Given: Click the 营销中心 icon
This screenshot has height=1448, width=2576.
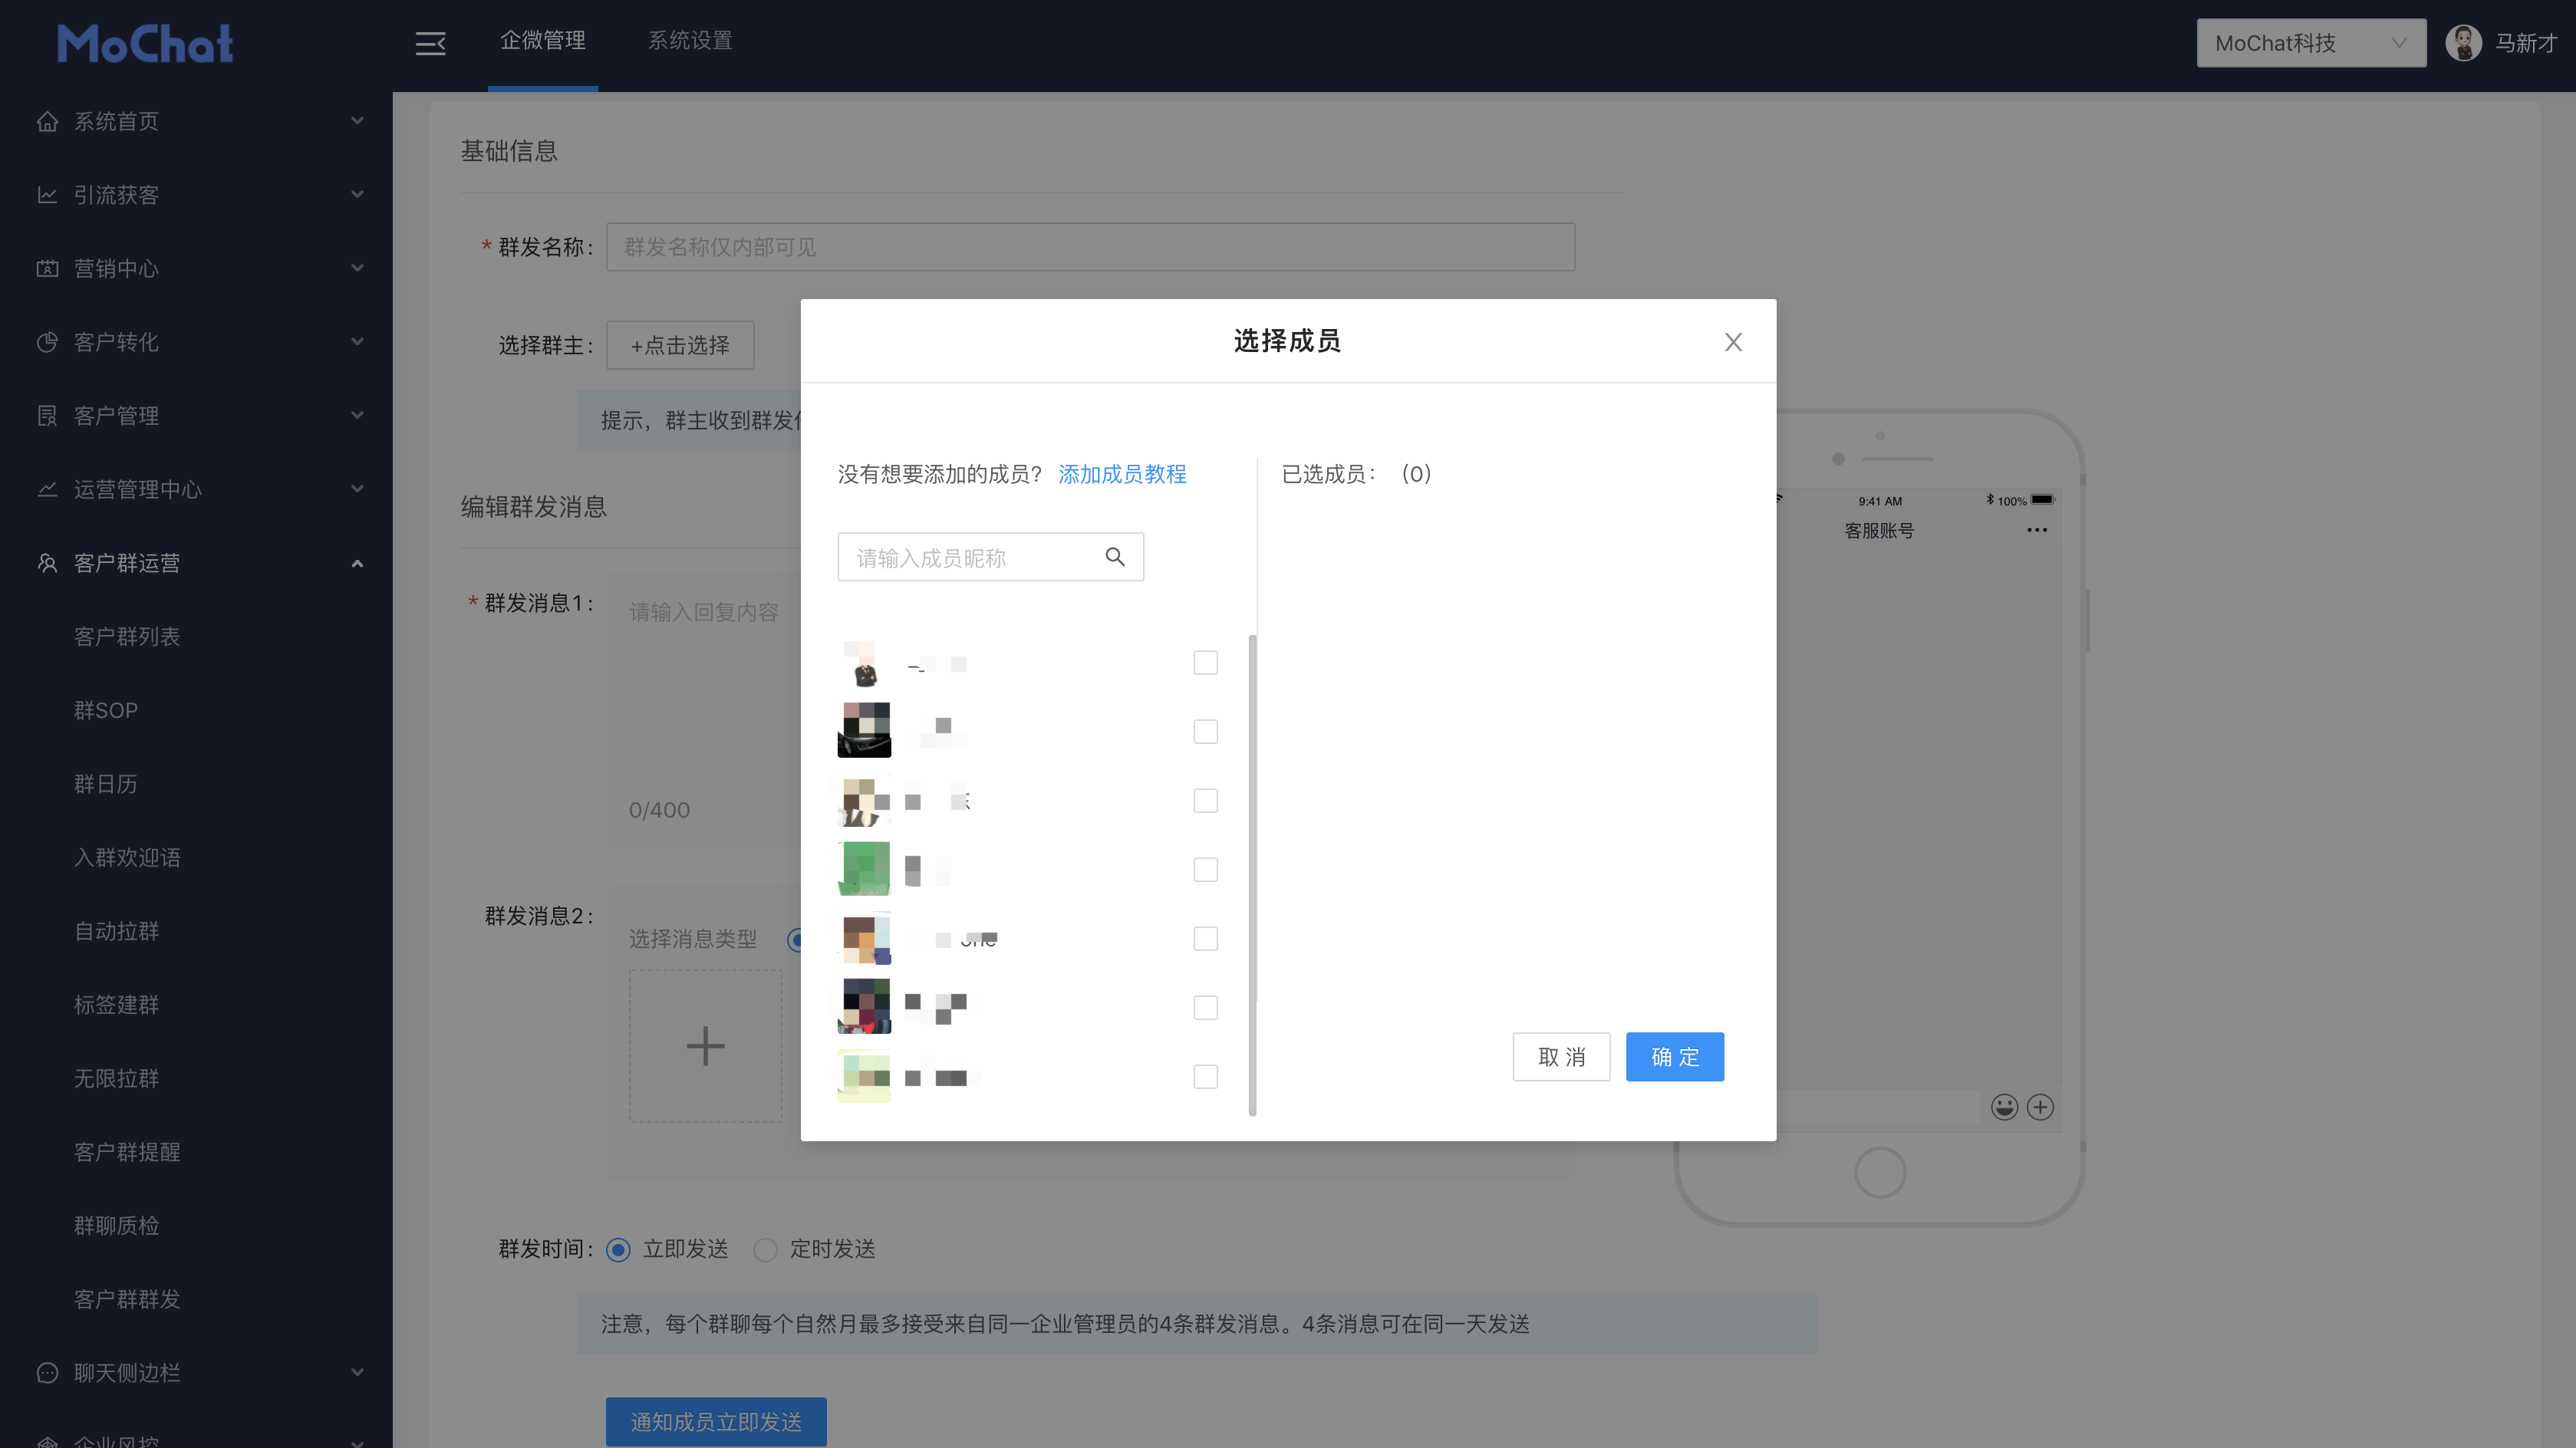Looking at the screenshot, I should [47, 268].
